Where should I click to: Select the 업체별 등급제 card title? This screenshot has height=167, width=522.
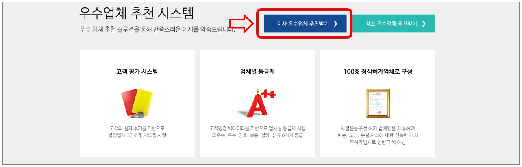coord(257,72)
